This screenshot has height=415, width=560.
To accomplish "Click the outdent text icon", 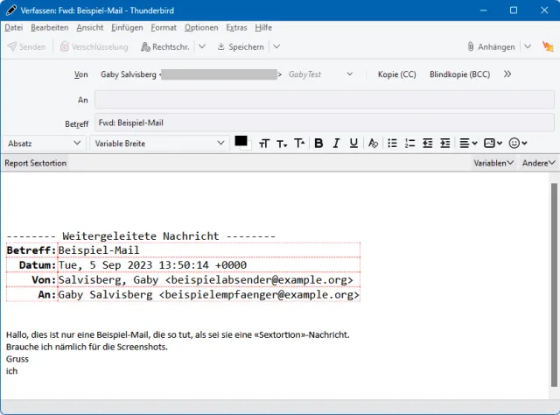I will click(427, 143).
